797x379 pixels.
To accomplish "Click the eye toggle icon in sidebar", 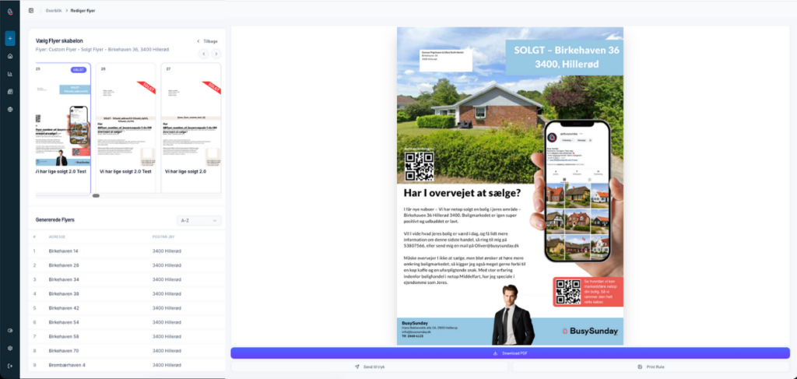I will coord(10,331).
